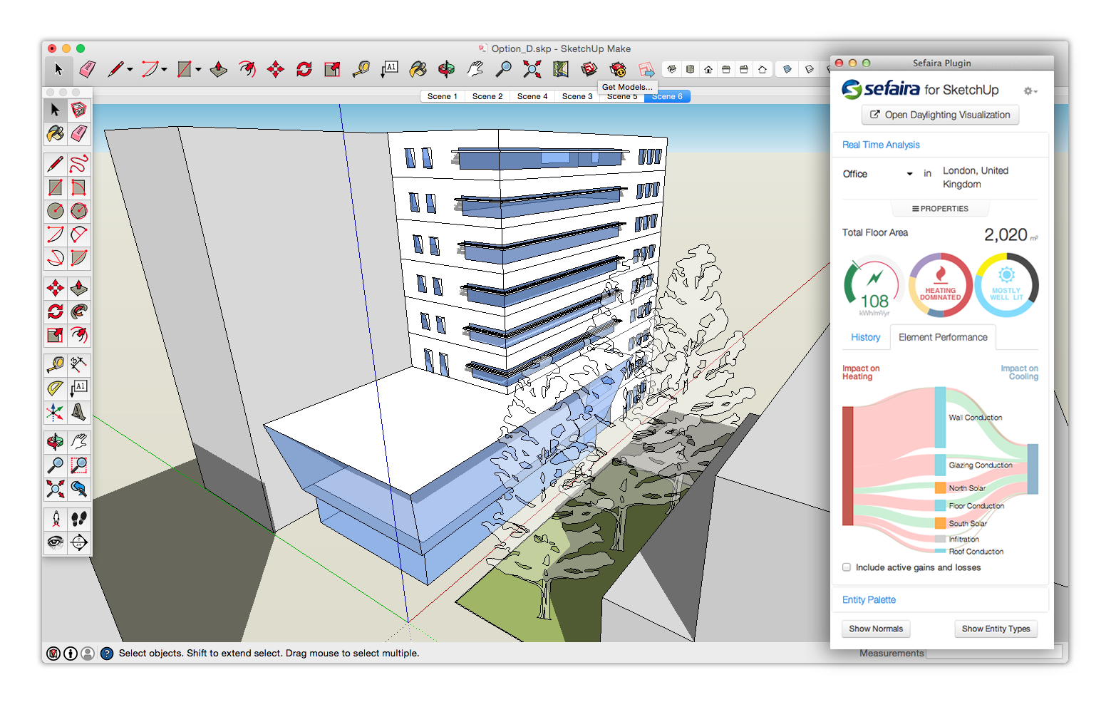The width and height of the screenshot is (1111, 707).
Task: Enable Include active gains and losses
Action: coord(847,567)
